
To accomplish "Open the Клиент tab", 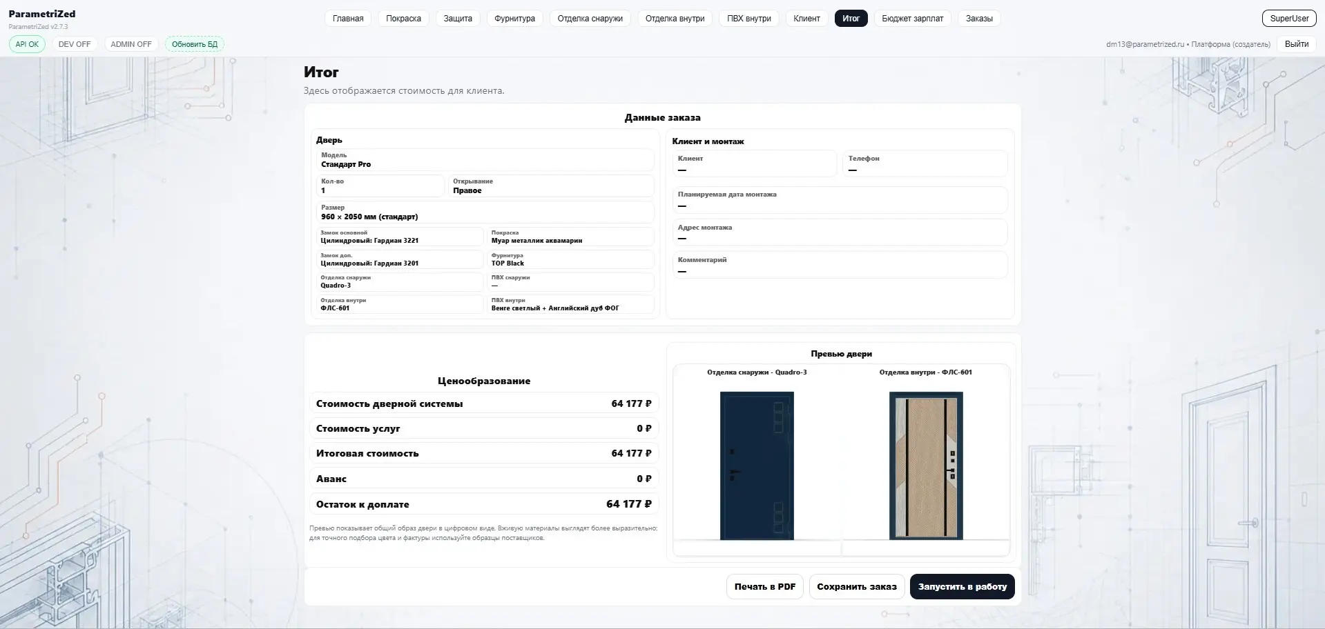I will click(x=806, y=19).
